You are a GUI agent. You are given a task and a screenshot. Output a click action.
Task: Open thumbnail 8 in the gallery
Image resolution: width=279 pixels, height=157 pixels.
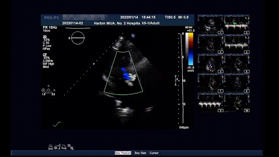pyautogui.click(x=237, y=83)
